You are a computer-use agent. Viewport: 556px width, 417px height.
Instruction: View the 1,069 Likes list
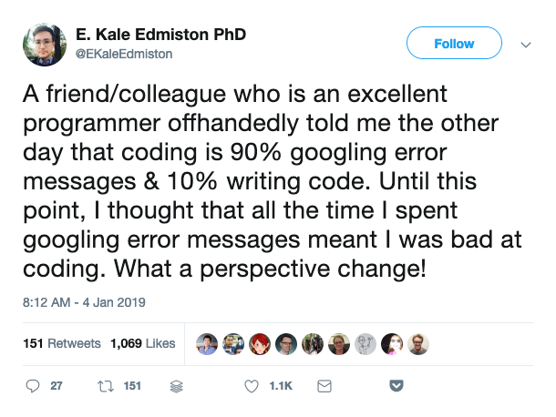142,343
